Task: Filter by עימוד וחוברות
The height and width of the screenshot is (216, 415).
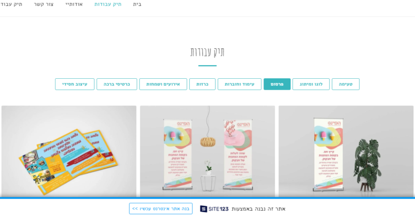Action: [x=240, y=84]
